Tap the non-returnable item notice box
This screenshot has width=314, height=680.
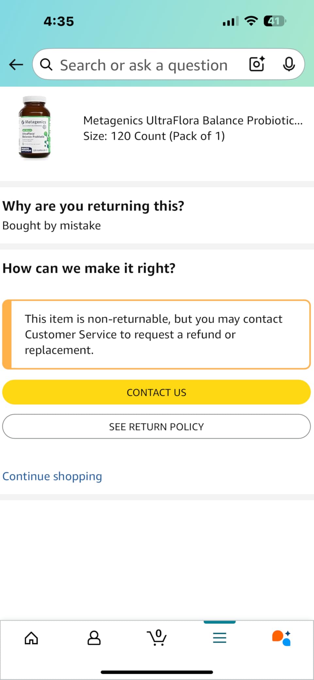[157, 334]
